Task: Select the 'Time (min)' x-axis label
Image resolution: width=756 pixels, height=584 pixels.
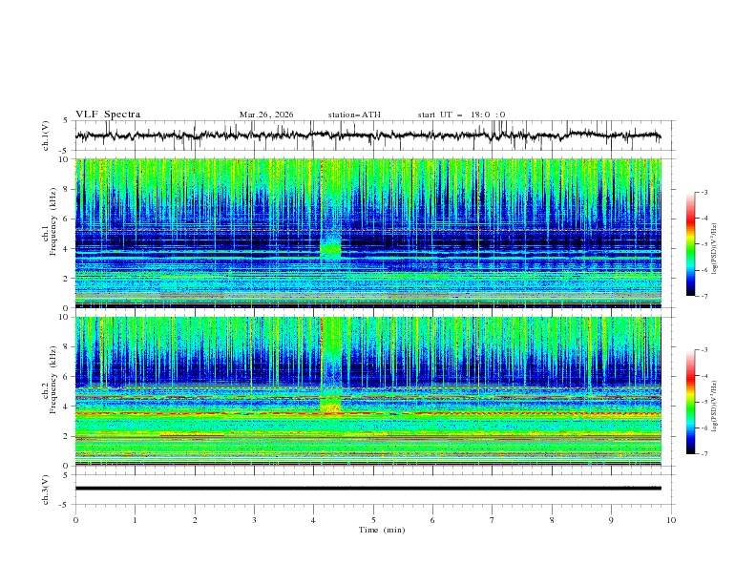Action: pyautogui.click(x=382, y=530)
